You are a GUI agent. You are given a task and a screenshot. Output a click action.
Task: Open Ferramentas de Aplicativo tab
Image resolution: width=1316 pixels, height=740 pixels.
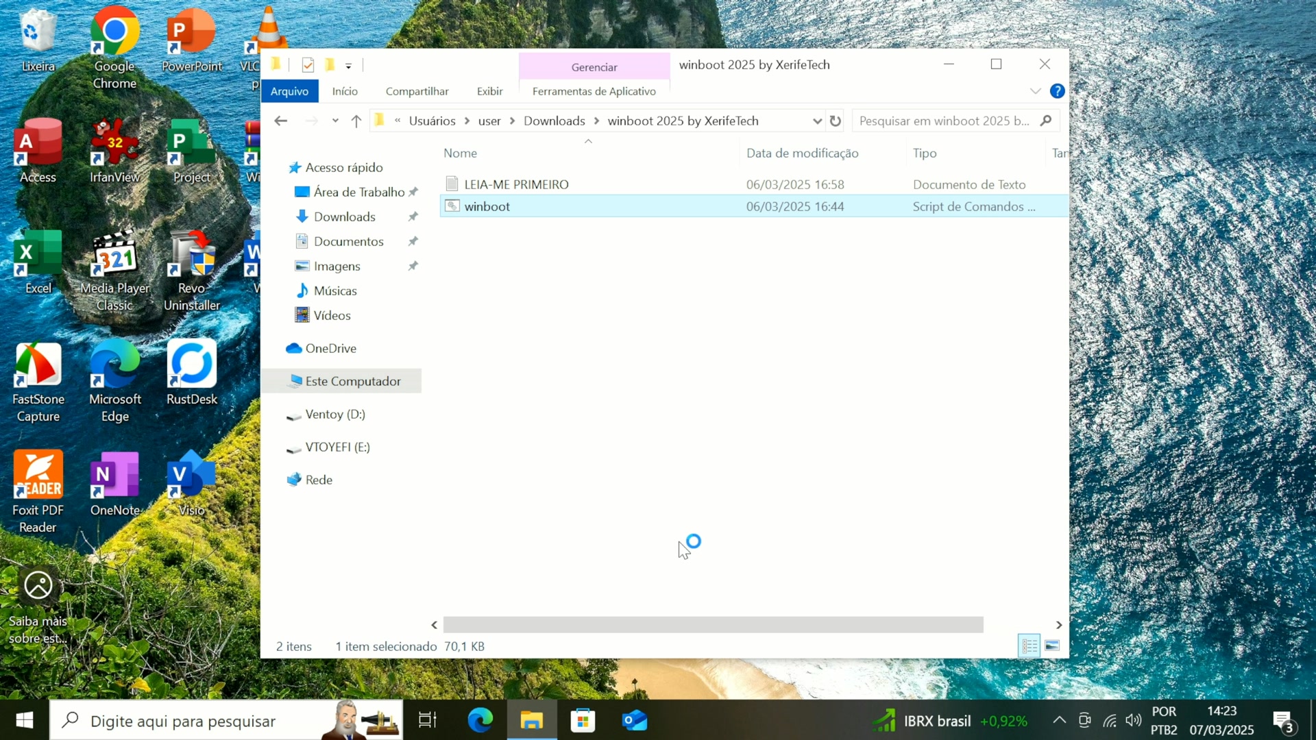594,91
